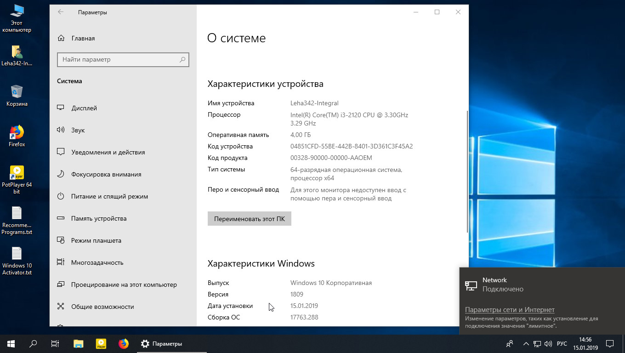
Task: Select the PotPlayer 64 bit desktop shortcut
Action: (17, 180)
